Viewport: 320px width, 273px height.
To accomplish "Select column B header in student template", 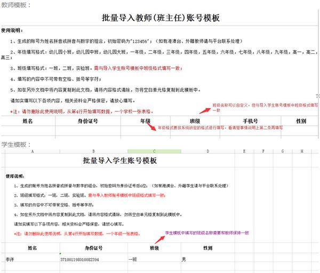I will pos(94,151).
